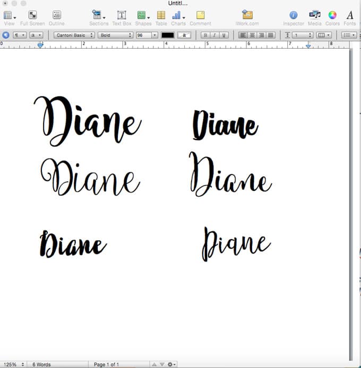This screenshot has width=361, height=368.
Task: Show the Fonts window
Action: [x=350, y=15]
